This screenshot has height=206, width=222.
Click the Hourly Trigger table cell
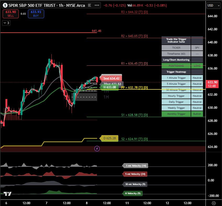(176, 96)
